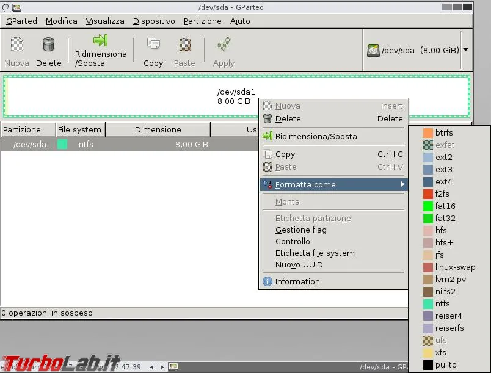Click the File system column header
Screen dimensions: 491x373
[79, 129]
